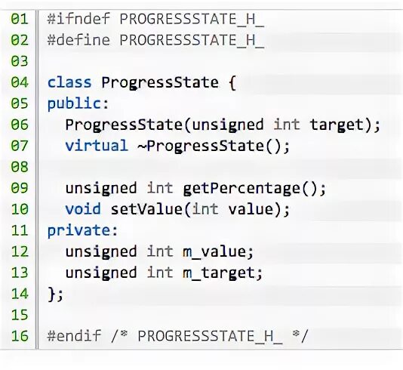The height and width of the screenshot is (370, 403).
Task: Click the ~ProgressState destructor name
Action: point(201,146)
